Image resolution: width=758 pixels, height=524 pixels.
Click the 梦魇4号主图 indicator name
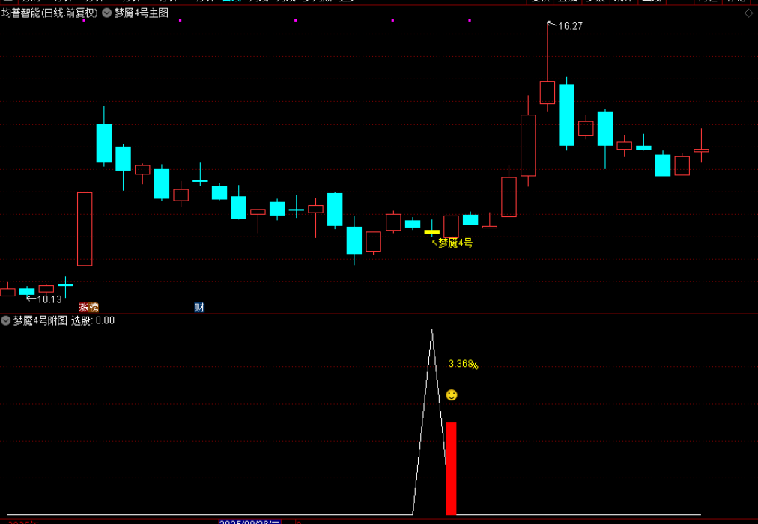[141, 13]
